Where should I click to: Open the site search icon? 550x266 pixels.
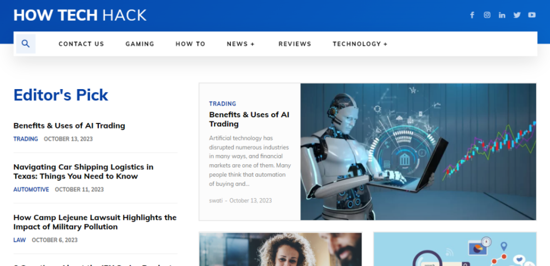pos(26,44)
